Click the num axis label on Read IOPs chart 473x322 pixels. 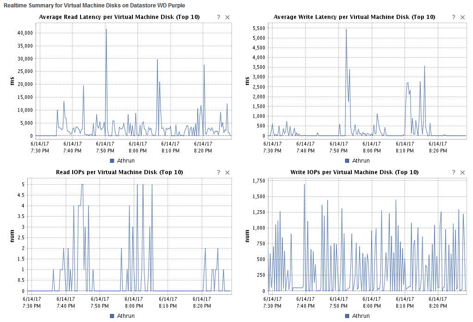(x=12, y=235)
